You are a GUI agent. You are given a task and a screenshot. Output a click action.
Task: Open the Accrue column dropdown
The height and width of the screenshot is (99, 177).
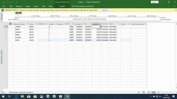(x=108, y=24)
